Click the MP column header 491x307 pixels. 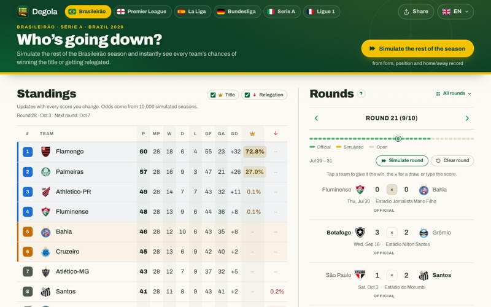pyautogui.click(x=157, y=134)
